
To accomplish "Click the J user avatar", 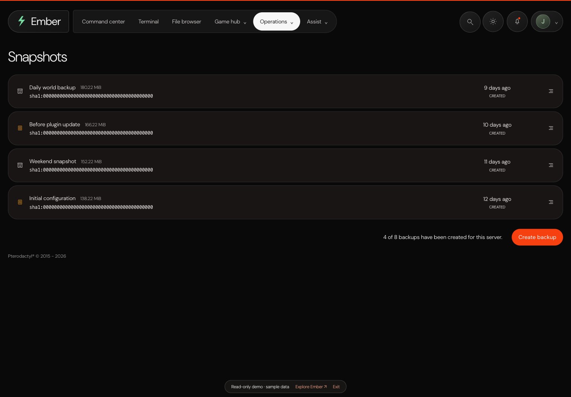I will [x=543, y=21].
